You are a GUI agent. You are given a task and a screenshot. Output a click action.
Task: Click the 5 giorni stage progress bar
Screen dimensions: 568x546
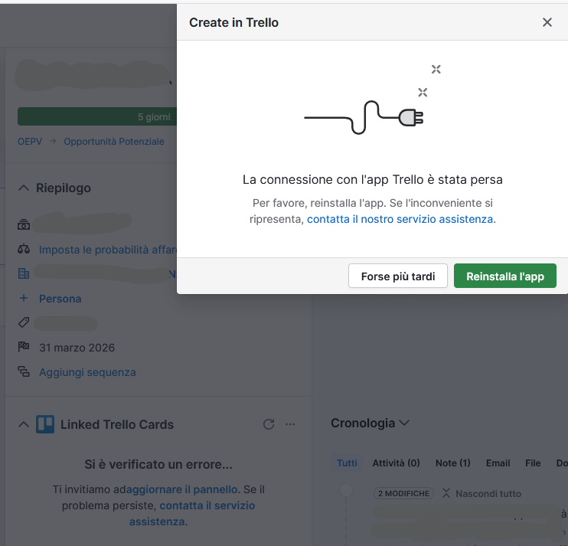97,116
